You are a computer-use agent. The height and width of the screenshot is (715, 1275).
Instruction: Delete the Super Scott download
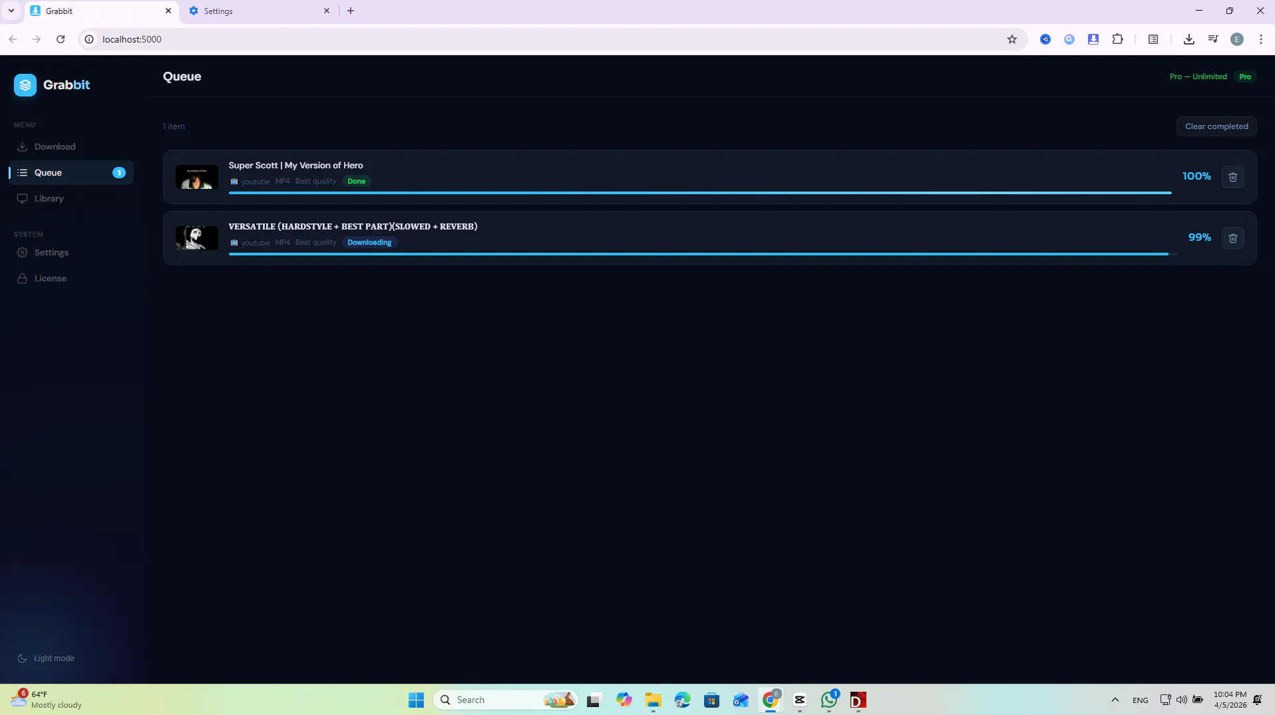(1233, 177)
